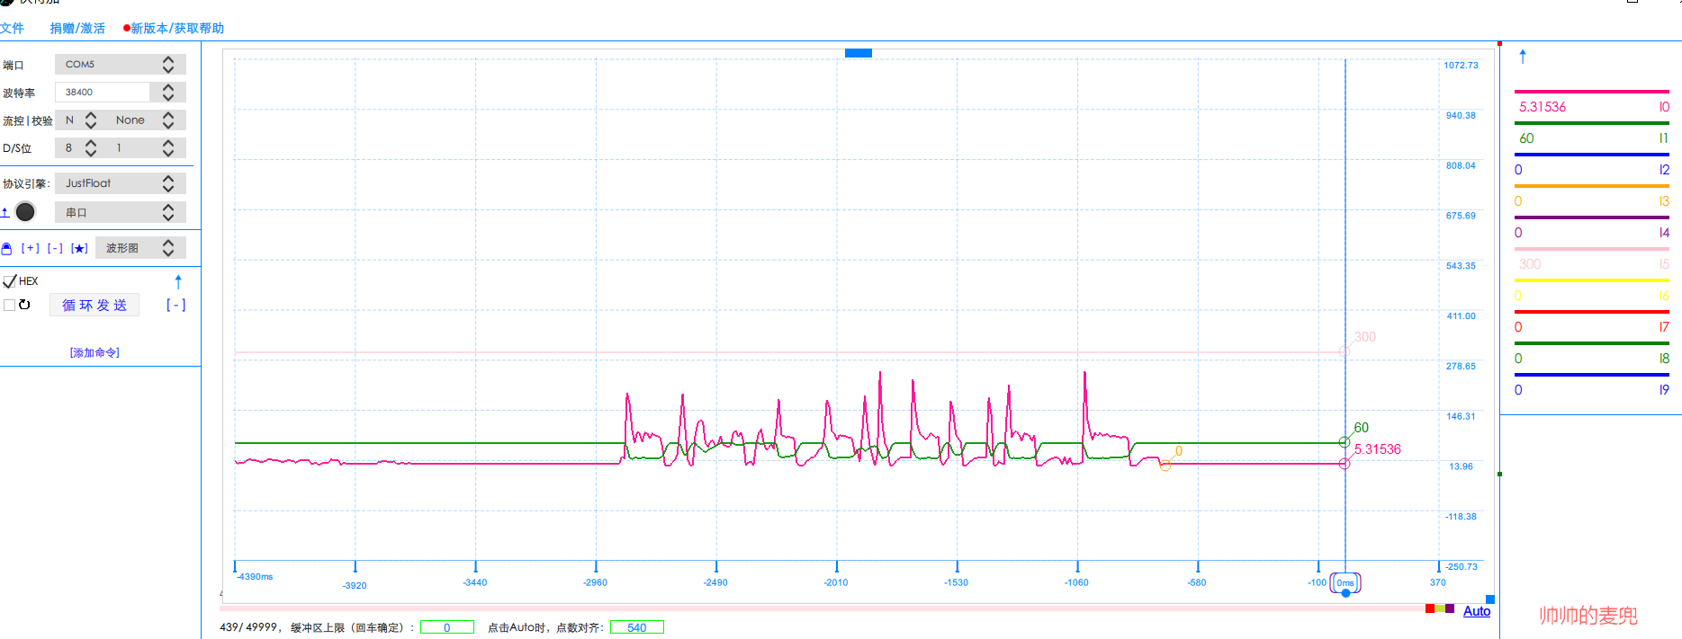
Task: Click the -2010 tick label on time axis
Action: [x=836, y=582]
